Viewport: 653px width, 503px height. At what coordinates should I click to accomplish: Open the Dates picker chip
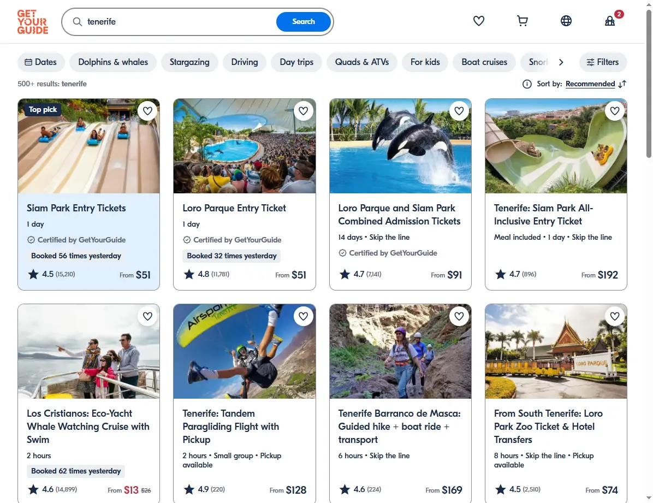[41, 62]
